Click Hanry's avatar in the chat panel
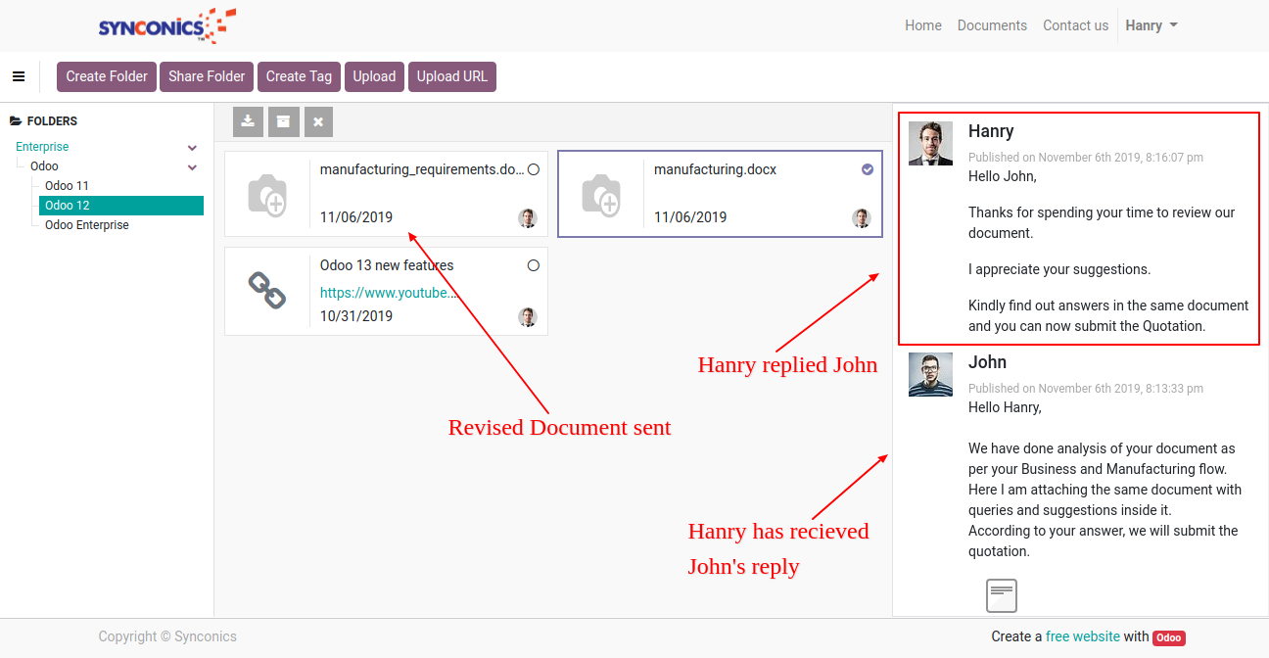 pos(930,144)
